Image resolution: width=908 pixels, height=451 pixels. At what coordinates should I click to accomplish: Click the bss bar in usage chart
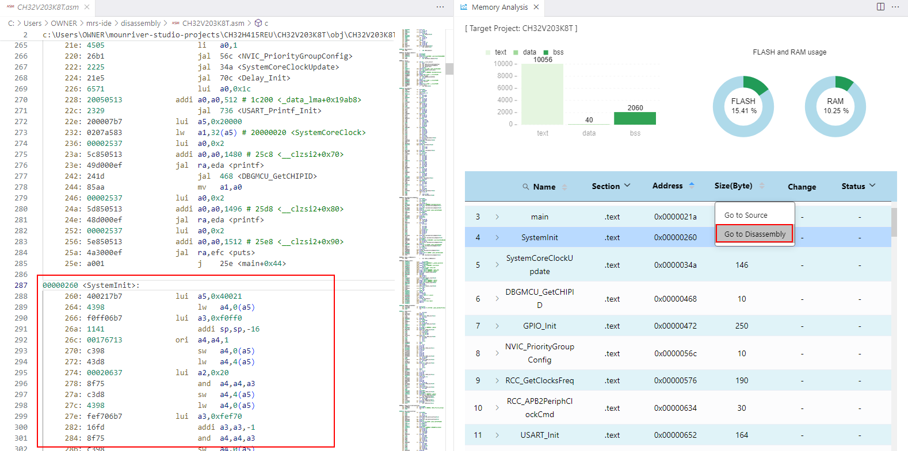click(x=635, y=118)
